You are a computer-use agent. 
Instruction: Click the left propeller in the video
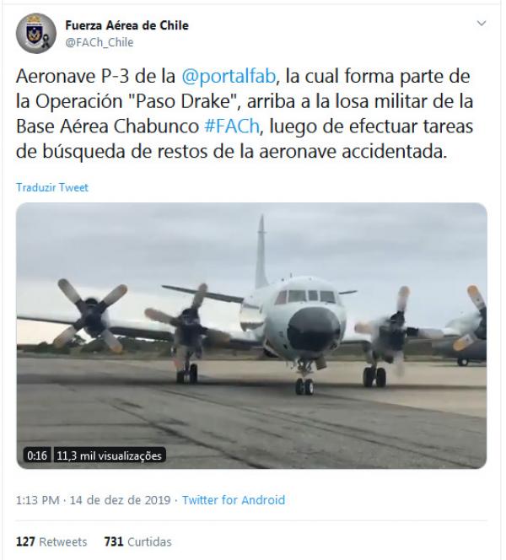coord(92,315)
